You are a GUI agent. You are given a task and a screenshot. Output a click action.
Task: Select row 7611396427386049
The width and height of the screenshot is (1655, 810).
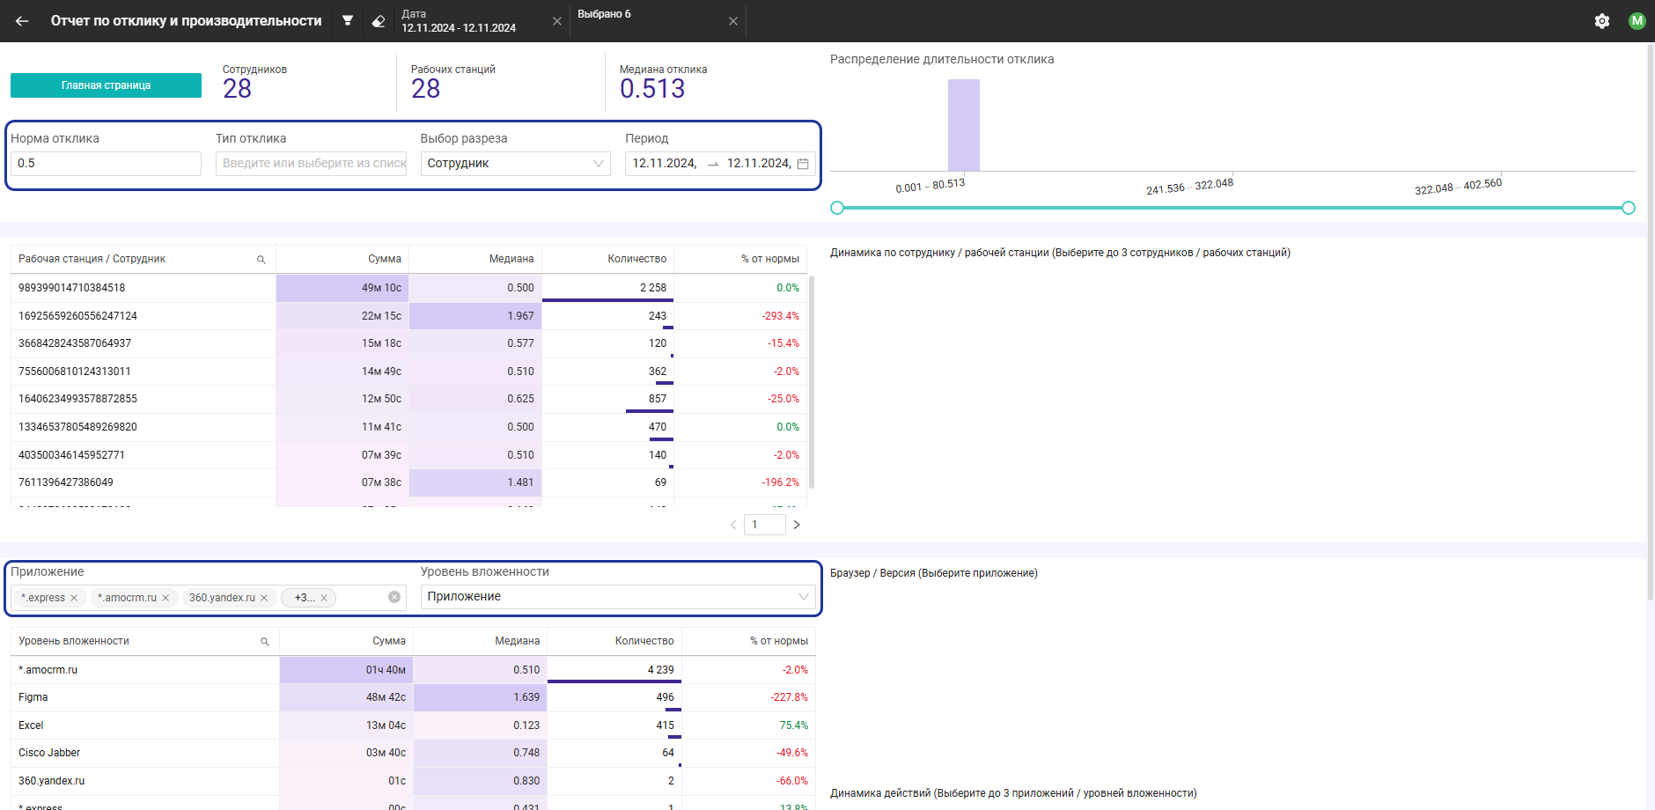click(x=408, y=482)
